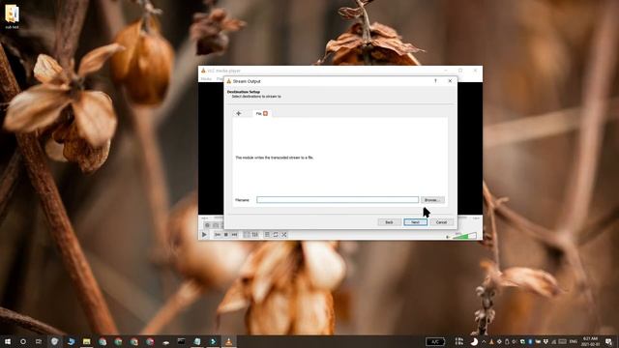Proceed with the Next button
Image resolution: width=619 pixels, height=348 pixels.
coord(415,222)
